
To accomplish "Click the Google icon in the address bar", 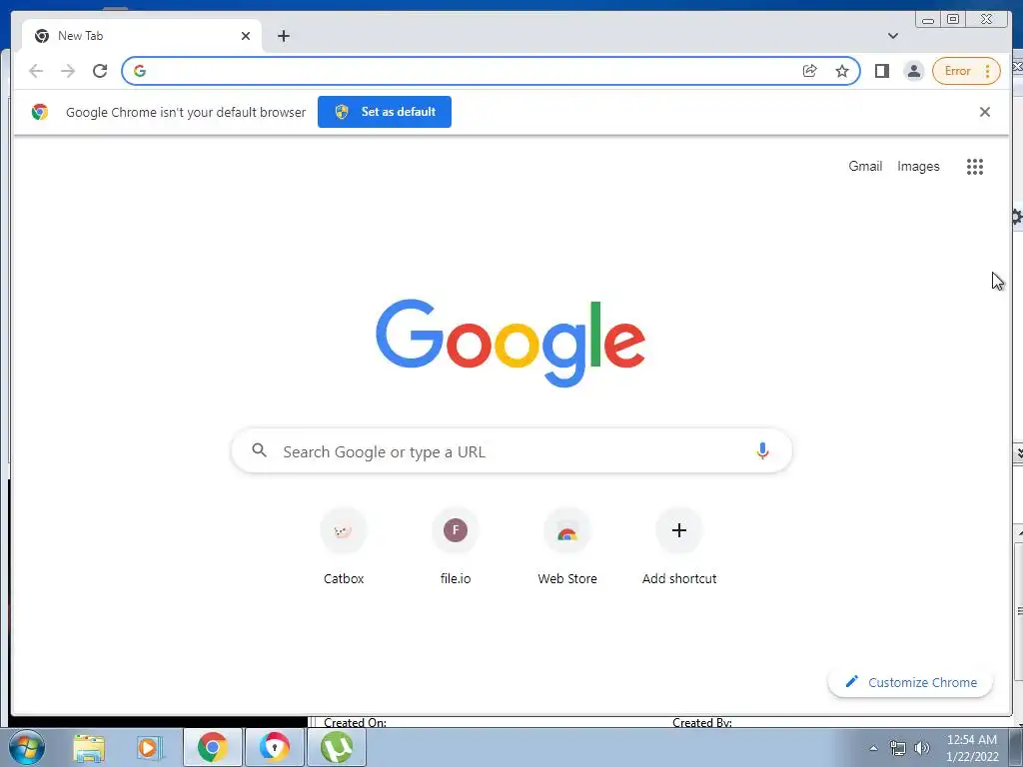I will click(x=140, y=71).
